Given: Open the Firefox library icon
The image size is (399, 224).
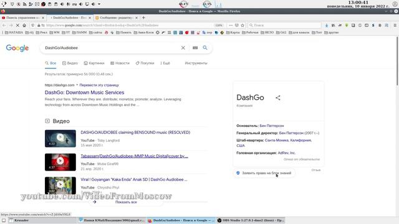Looking at the screenshot, I should pyautogui.click(x=333, y=26).
